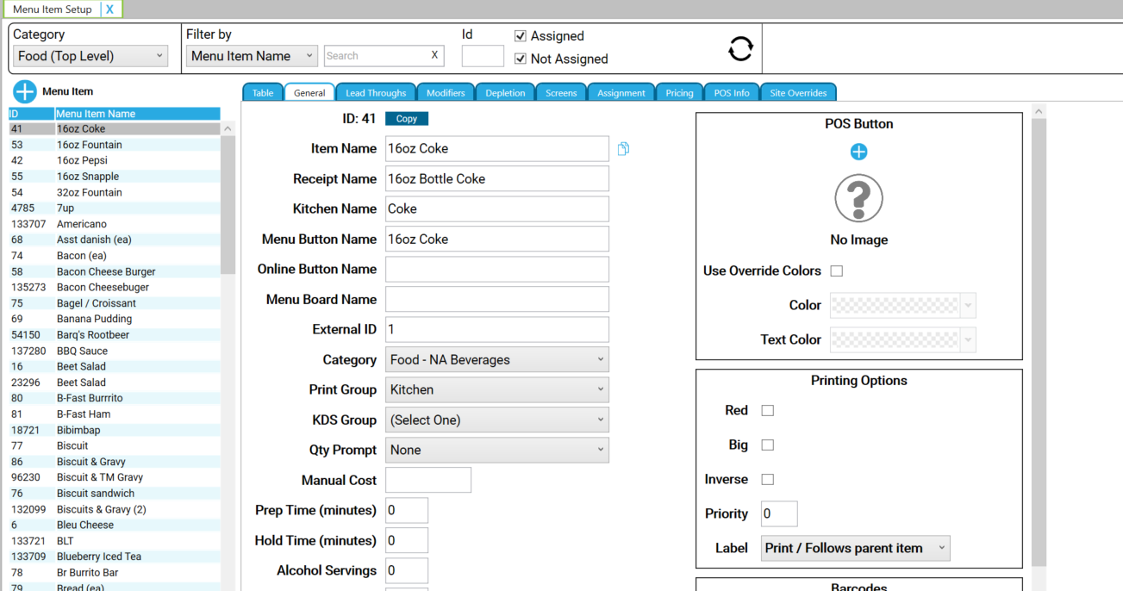Open the Print Group dropdown
1123x591 pixels.
point(496,389)
